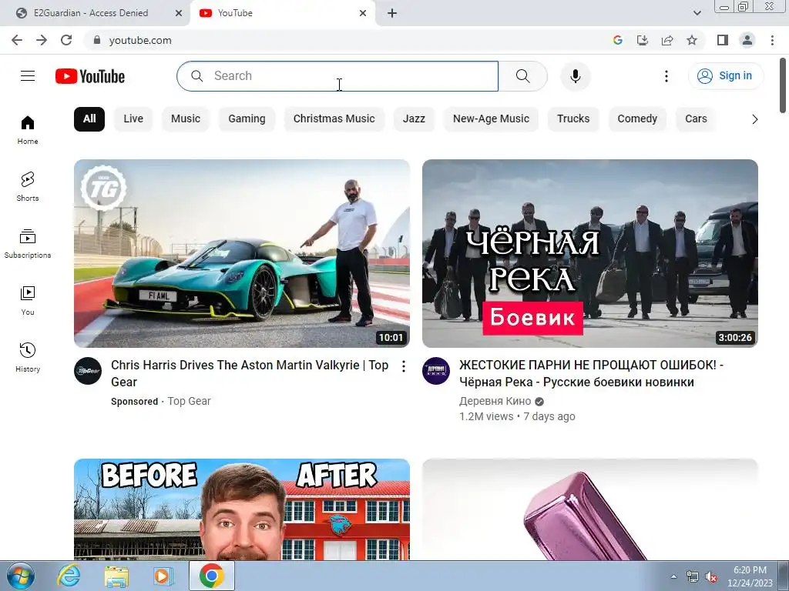Screen dimensions: 789x591
Task: Open YouTube settings three-dot menu
Action: pos(666,76)
